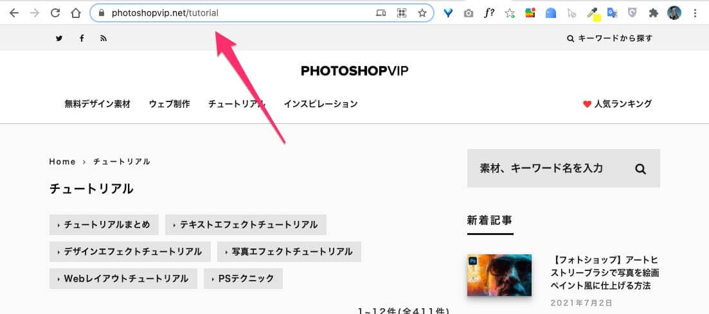Open ウェブ制作 menu item
This screenshot has height=314, width=709.
(x=169, y=104)
